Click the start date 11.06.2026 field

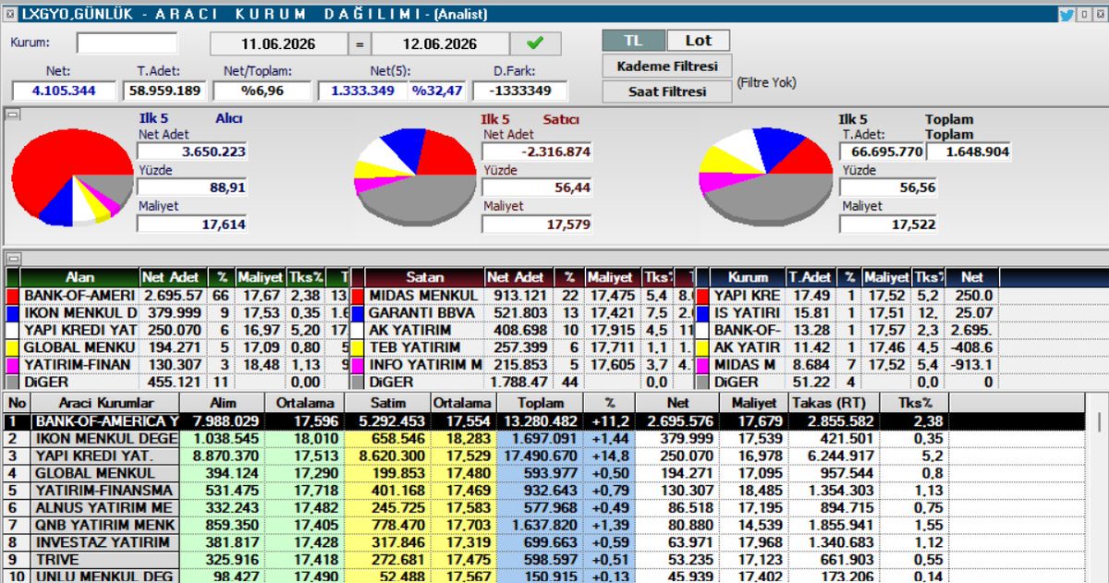click(x=278, y=43)
